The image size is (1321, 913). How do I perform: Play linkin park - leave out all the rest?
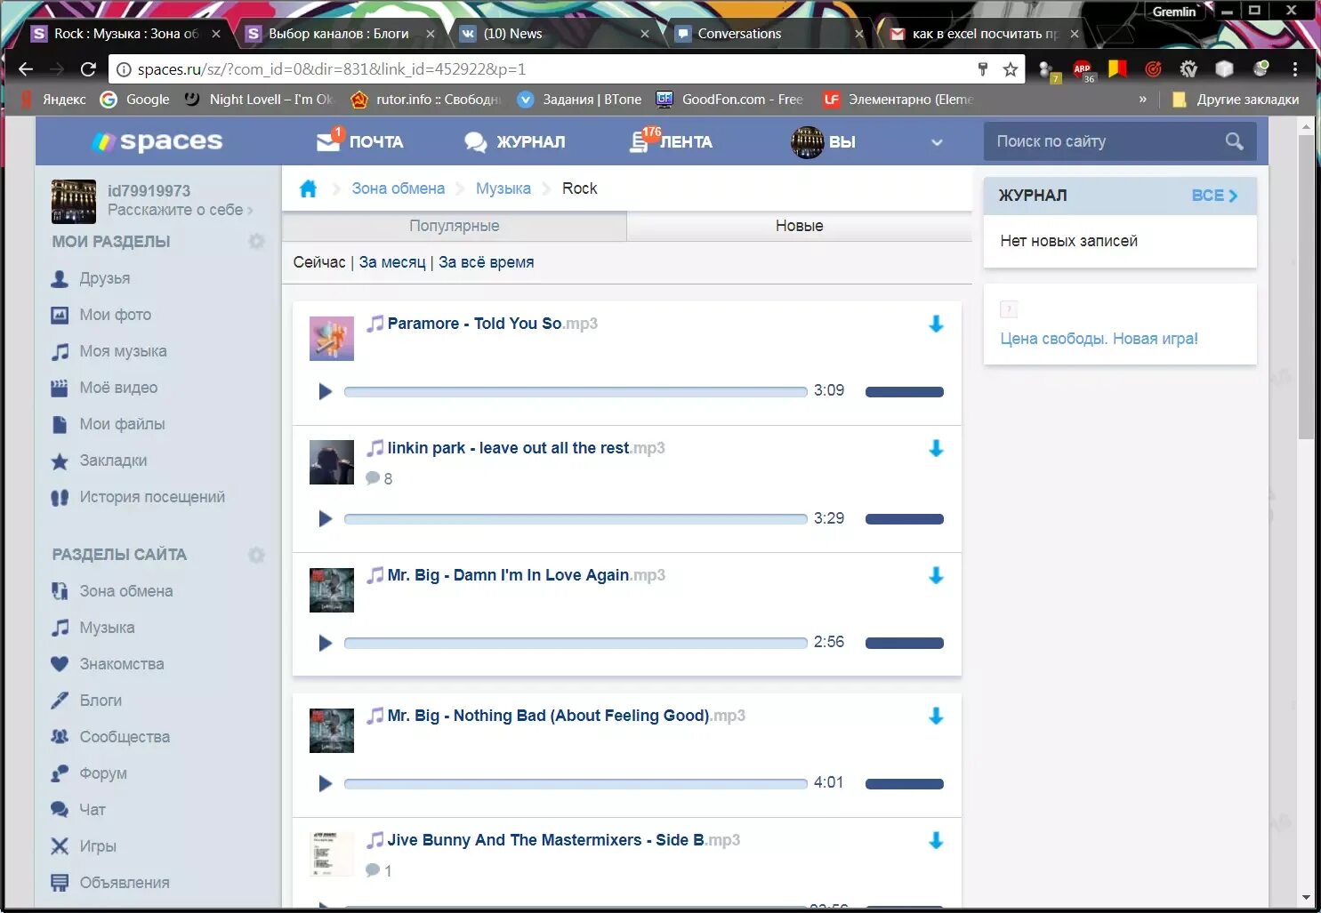pyautogui.click(x=325, y=518)
